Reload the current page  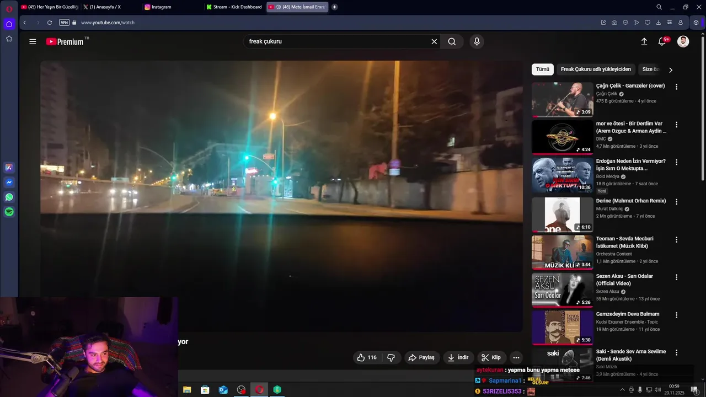coord(50,23)
